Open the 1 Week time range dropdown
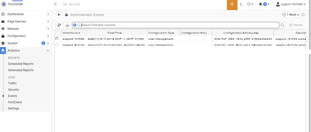 [x=291, y=15]
